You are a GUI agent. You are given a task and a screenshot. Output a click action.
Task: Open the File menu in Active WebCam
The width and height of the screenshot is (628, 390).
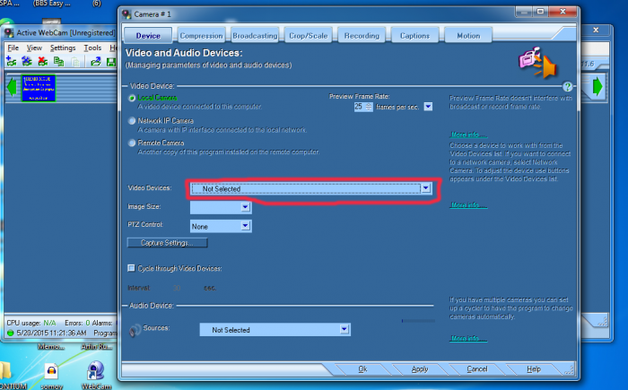[x=13, y=48]
